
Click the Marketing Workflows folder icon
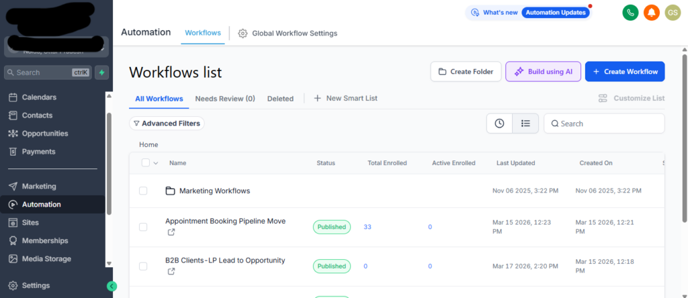[170, 191]
